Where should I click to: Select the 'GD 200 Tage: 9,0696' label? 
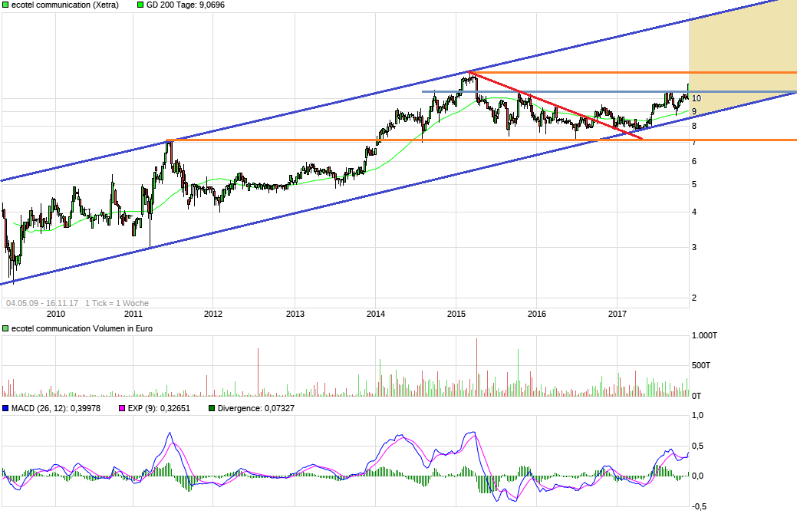coord(185,5)
